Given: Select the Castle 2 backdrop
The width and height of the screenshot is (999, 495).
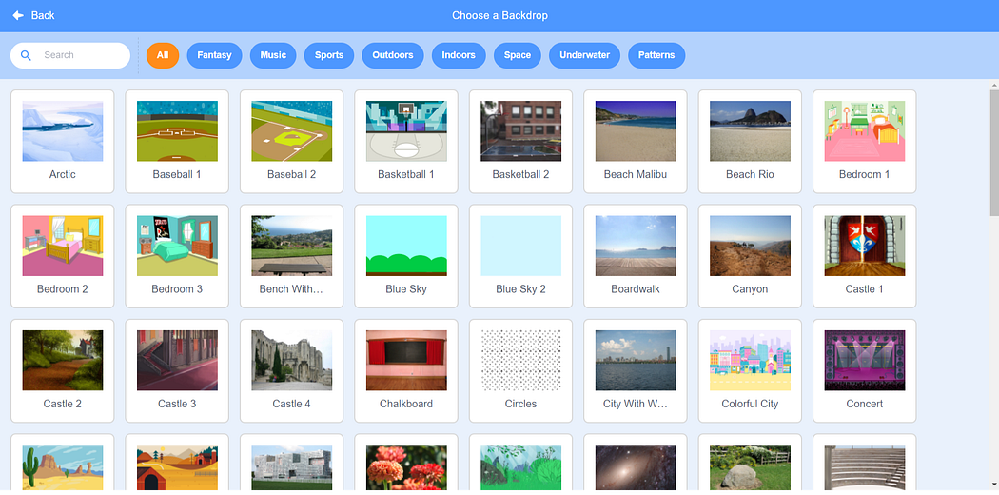Looking at the screenshot, I should coord(63,370).
